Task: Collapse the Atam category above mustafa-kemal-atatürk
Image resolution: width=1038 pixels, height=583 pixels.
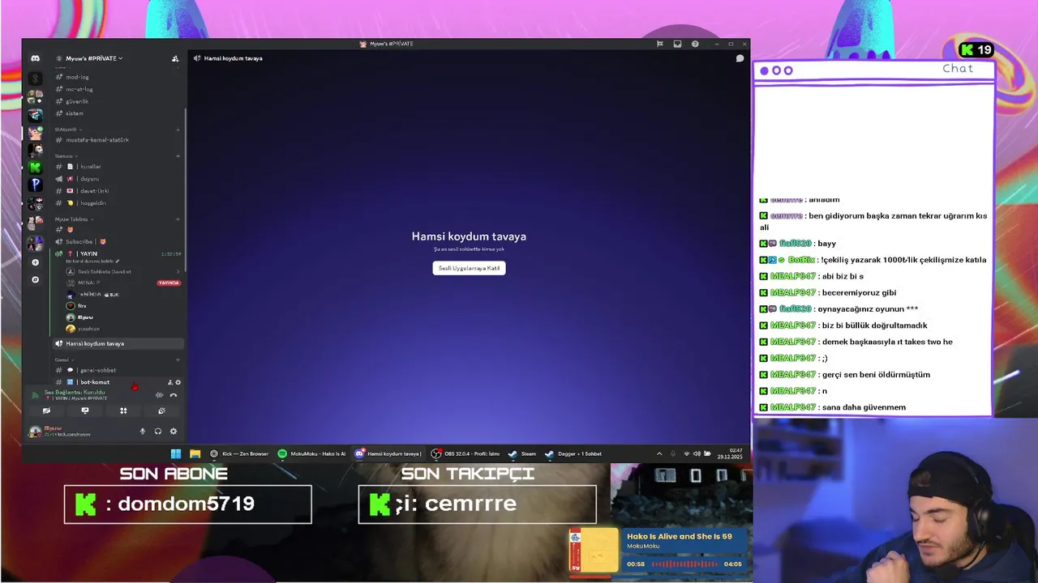Action: pyautogui.click(x=67, y=130)
